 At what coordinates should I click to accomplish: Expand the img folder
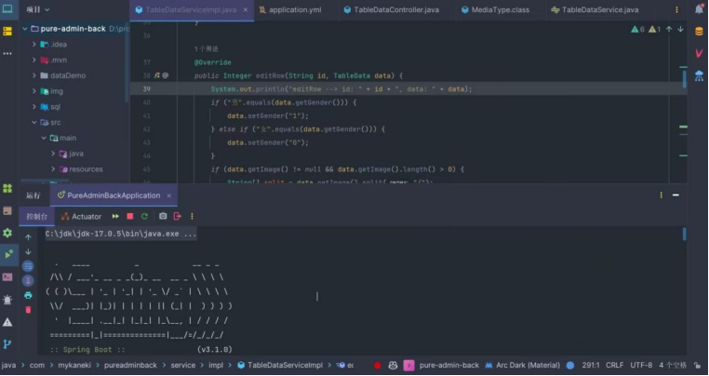pyautogui.click(x=33, y=91)
